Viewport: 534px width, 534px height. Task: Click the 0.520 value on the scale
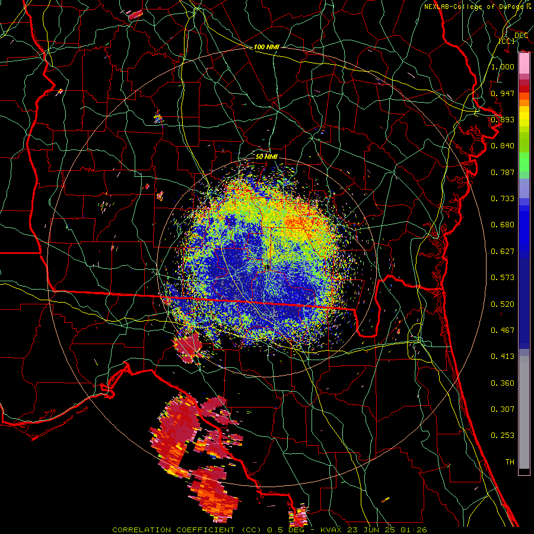(503, 304)
